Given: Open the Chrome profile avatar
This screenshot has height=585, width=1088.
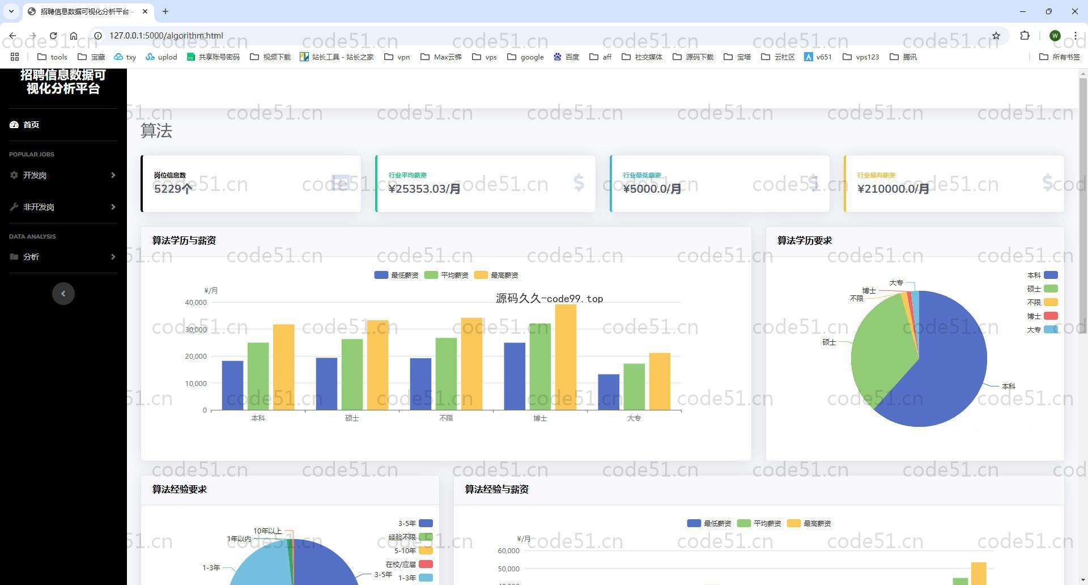Looking at the screenshot, I should click(1055, 36).
